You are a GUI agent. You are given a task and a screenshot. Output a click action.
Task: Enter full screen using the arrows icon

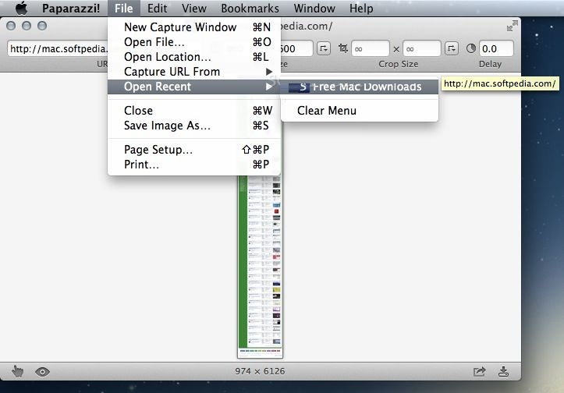[x=512, y=26]
